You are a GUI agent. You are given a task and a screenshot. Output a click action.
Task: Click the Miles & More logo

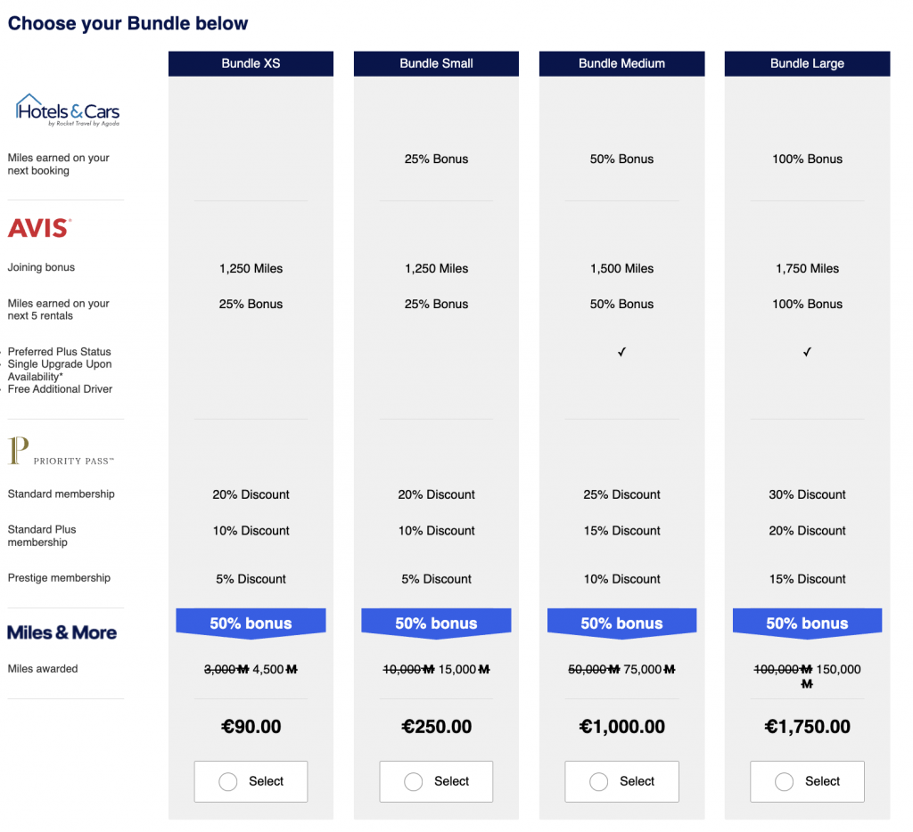click(x=62, y=632)
